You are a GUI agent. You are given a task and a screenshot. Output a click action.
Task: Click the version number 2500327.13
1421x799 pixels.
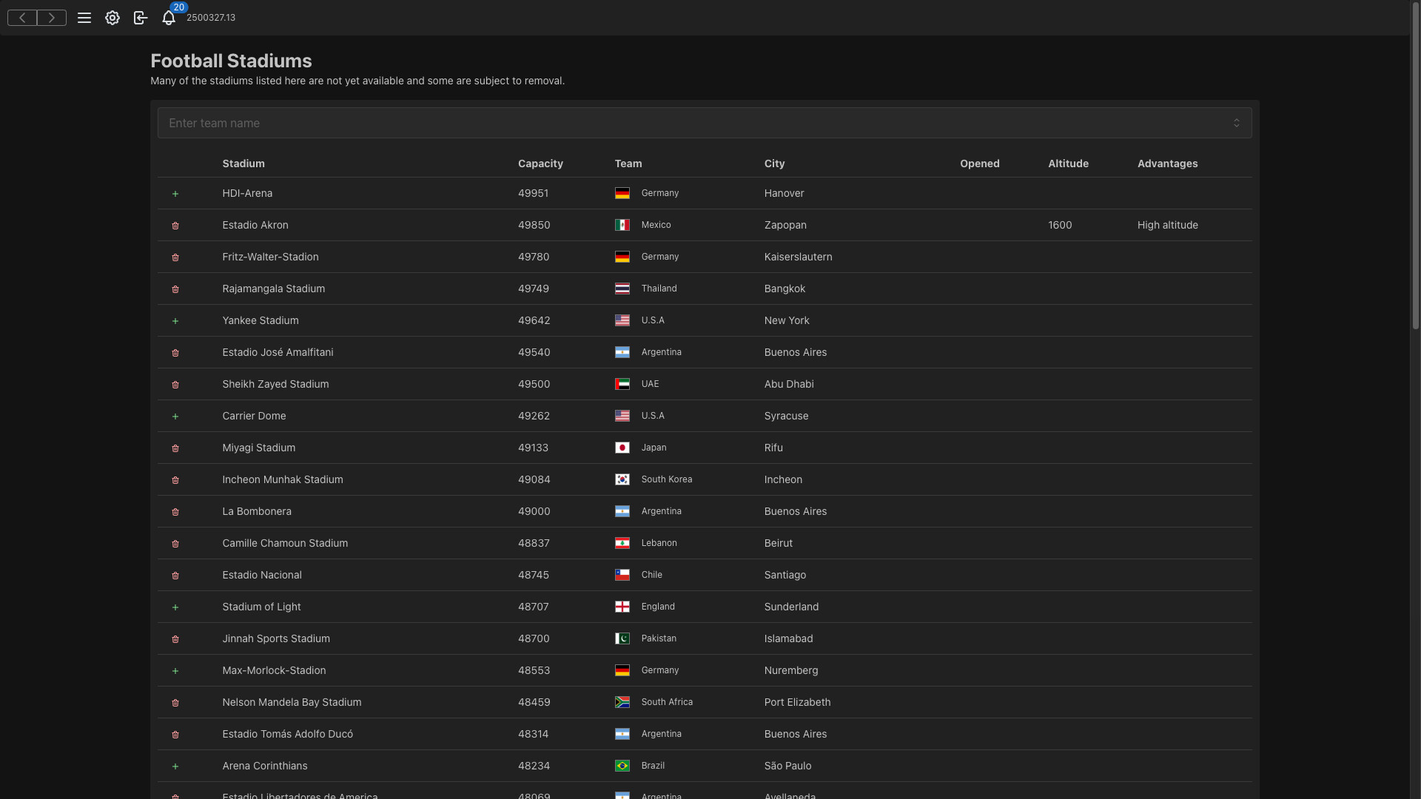pyautogui.click(x=211, y=17)
